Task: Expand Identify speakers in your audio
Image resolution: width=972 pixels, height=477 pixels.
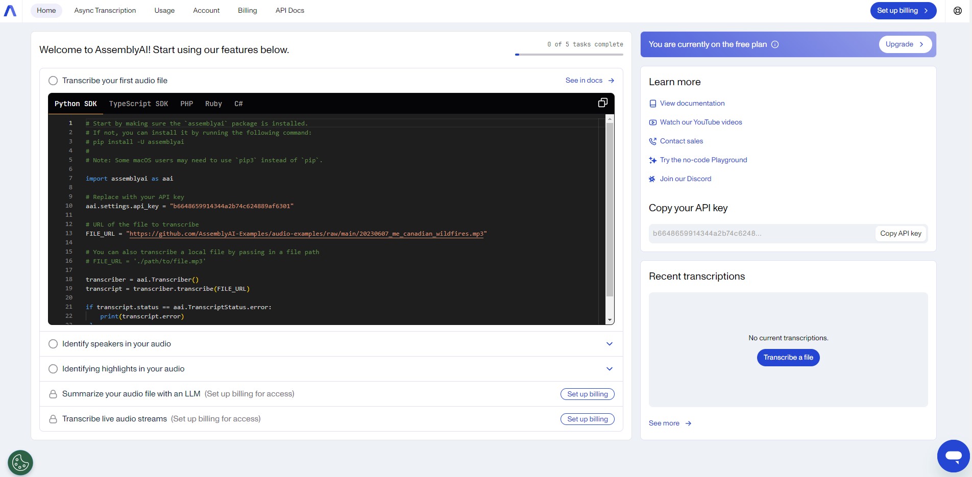Action: (609, 344)
